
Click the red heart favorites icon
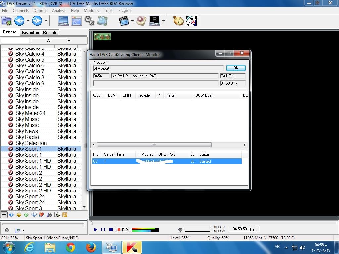(41, 215)
